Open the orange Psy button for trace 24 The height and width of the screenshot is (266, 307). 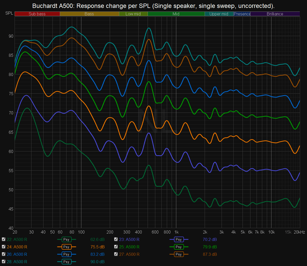(67, 247)
